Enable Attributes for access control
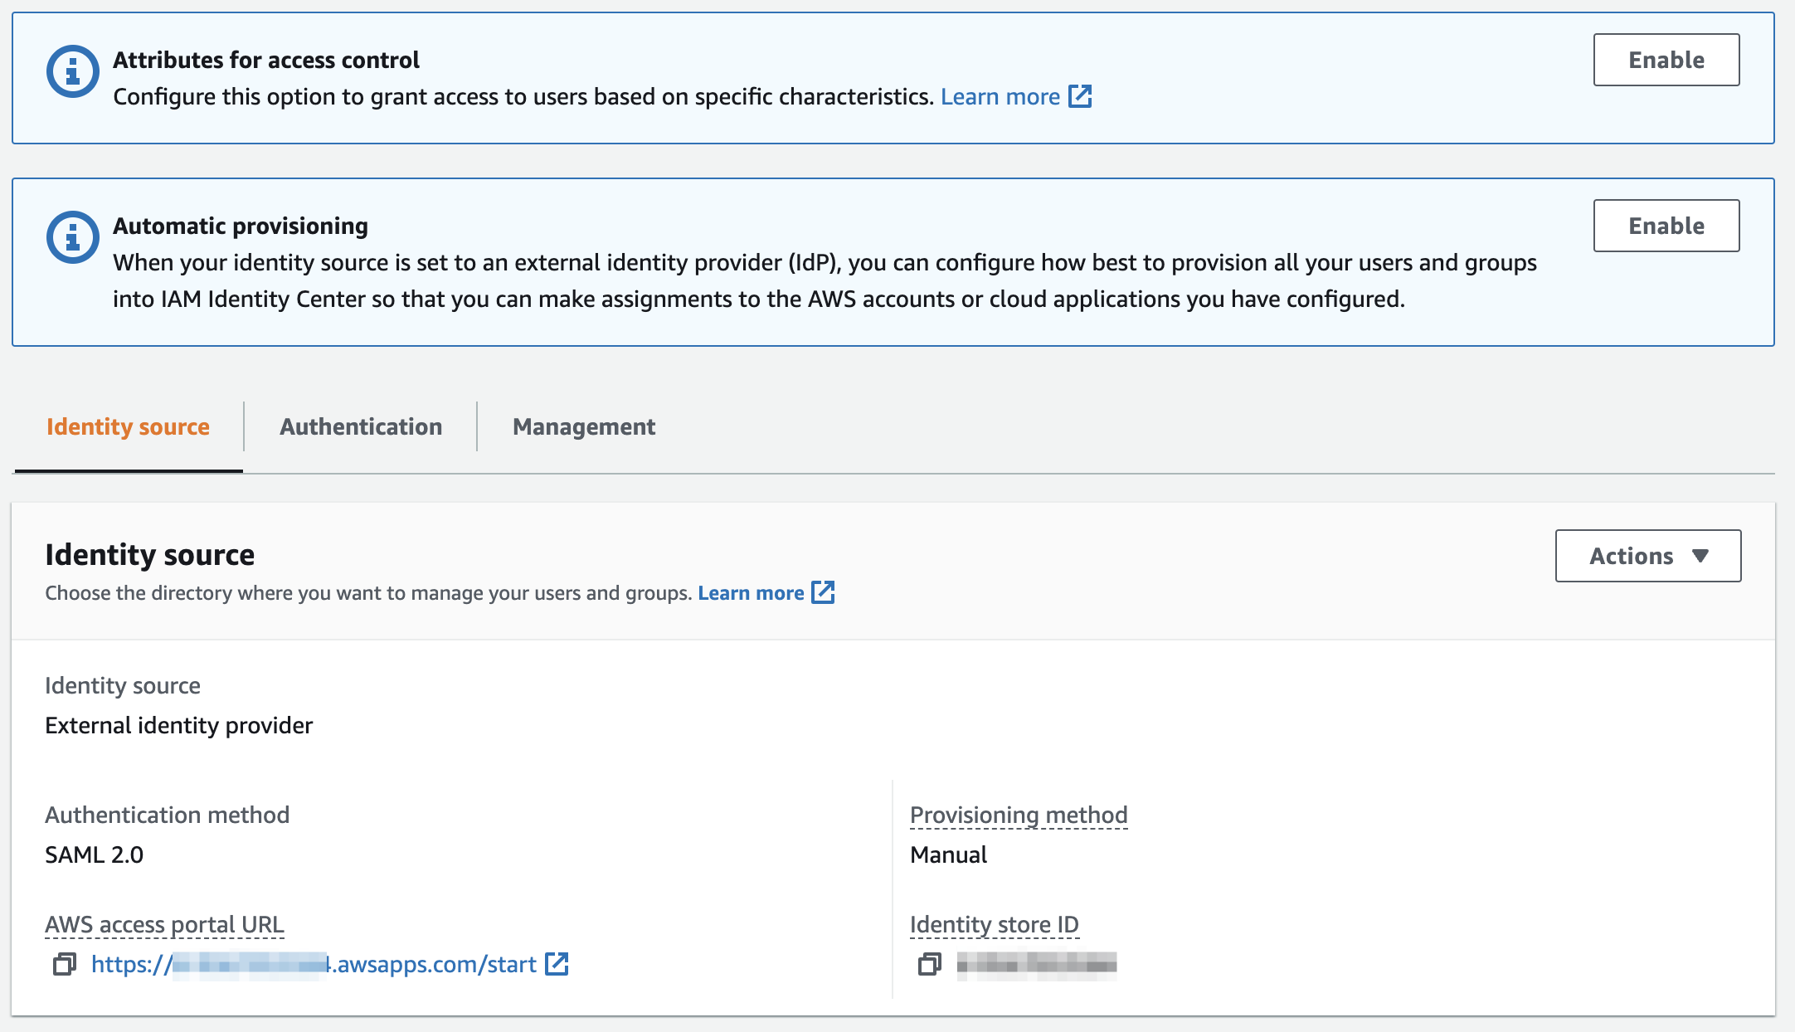 [1666, 60]
